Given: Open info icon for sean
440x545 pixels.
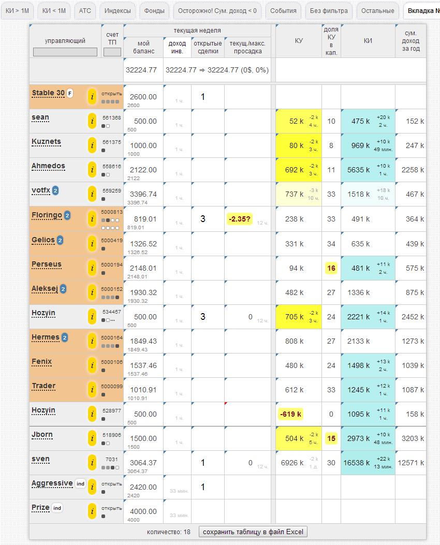Looking at the screenshot, I should click(x=92, y=121).
